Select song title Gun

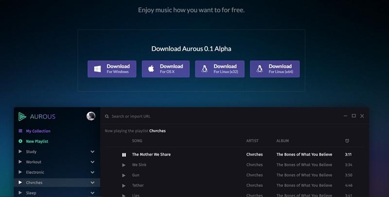click(136, 175)
